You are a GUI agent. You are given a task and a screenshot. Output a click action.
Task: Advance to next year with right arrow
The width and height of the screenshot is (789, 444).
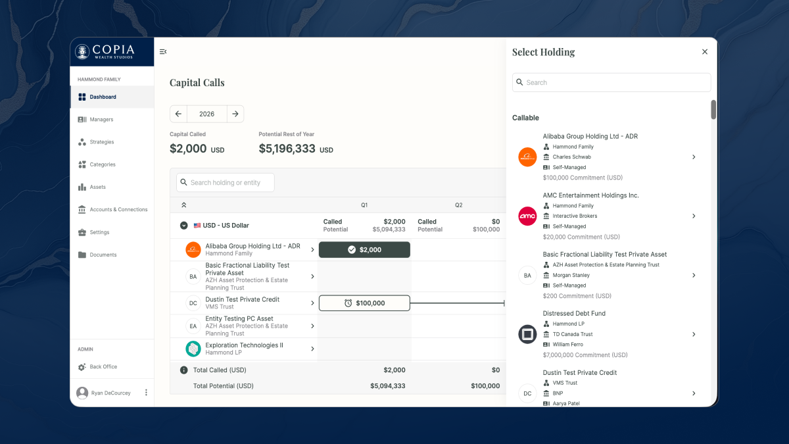235,114
